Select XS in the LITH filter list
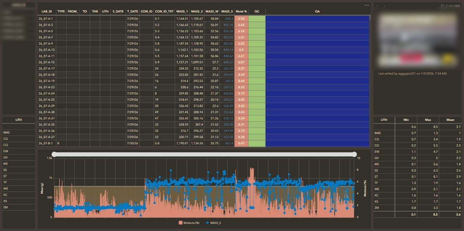This screenshot has height=231, width=464. (19, 201)
